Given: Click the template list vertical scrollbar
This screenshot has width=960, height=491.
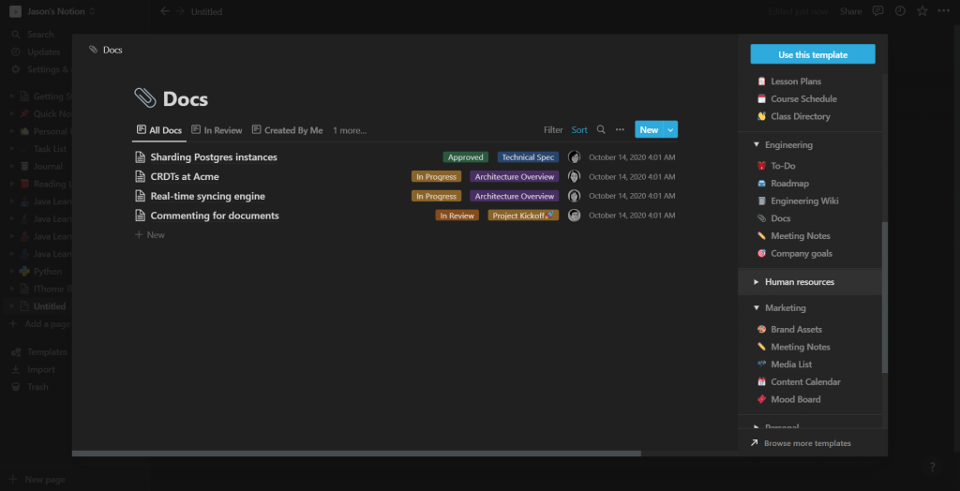Looking at the screenshot, I should click(885, 298).
